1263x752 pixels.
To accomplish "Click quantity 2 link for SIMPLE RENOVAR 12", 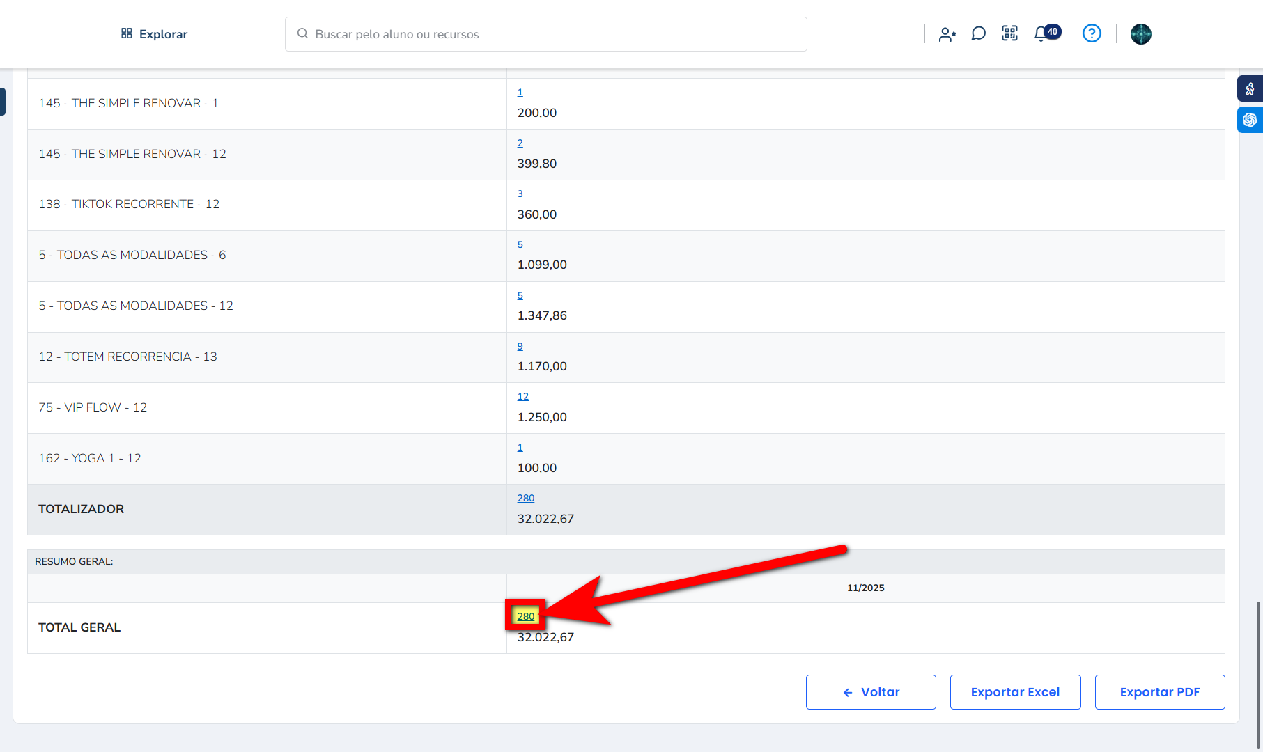I will (520, 143).
